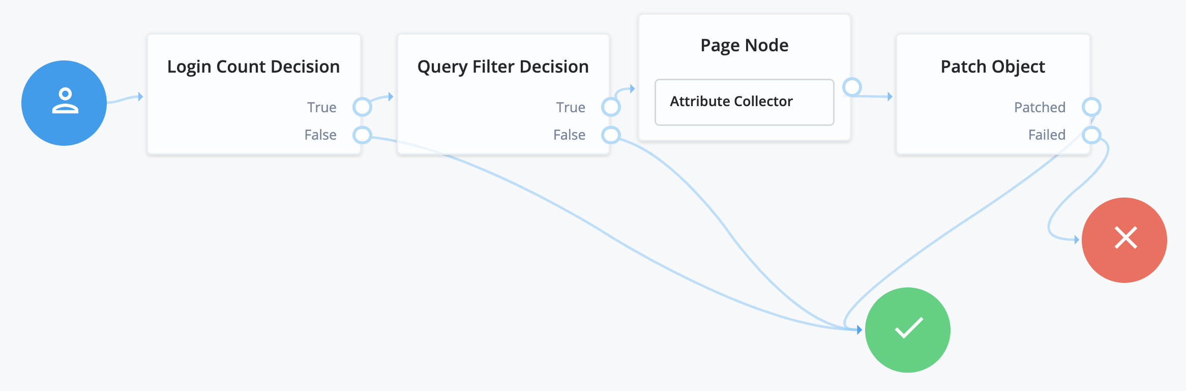Select the green success checkmark node
This screenshot has width=1186, height=391.
pyautogui.click(x=908, y=330)
